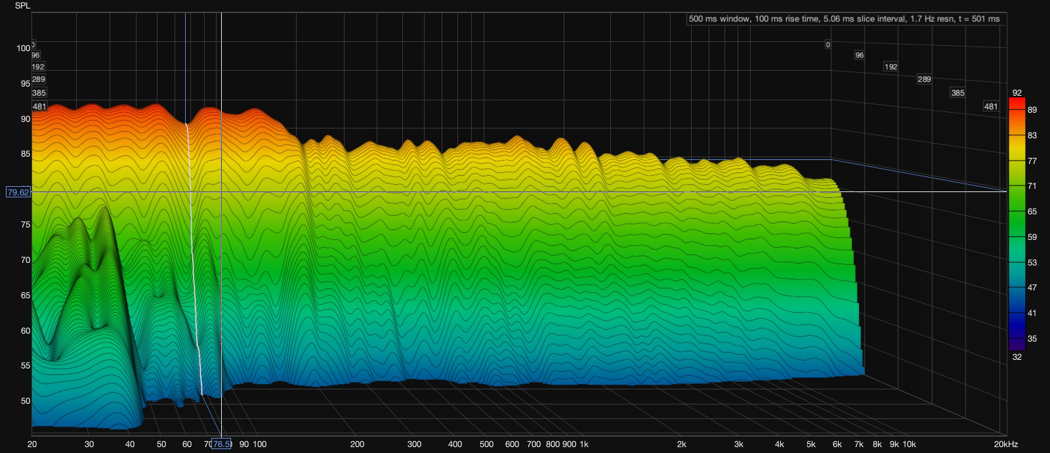Click the 92 maximum label above color scale
The height and width of the screenshot is (453, 1050).
pos(1017,92)
